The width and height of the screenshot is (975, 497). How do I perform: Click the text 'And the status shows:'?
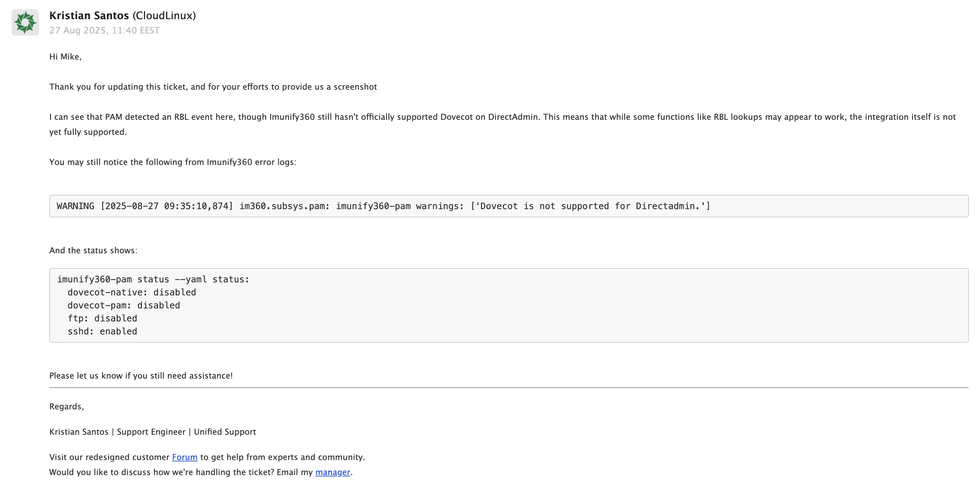tap(93, 251)
